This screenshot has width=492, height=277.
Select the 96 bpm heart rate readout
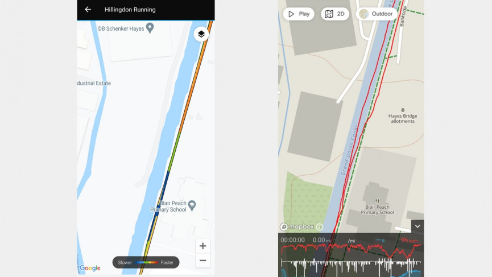[x=409, y=240]
